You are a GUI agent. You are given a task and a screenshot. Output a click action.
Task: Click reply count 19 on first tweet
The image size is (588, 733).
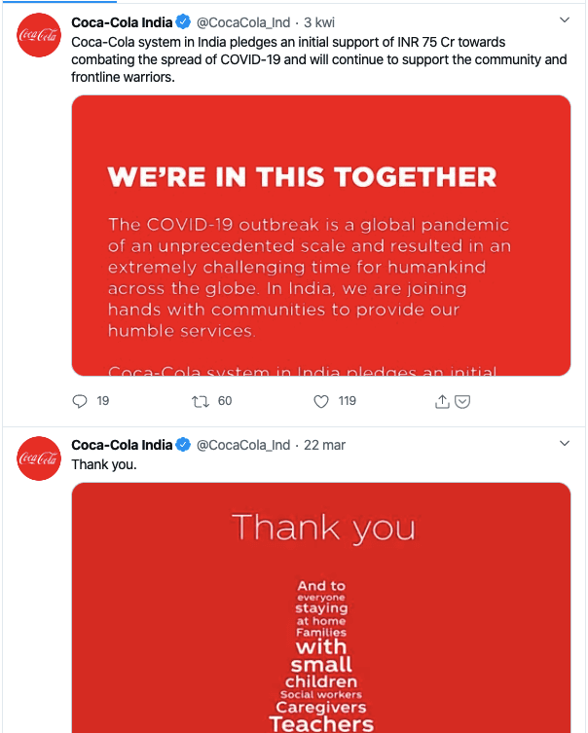point(103,401)
